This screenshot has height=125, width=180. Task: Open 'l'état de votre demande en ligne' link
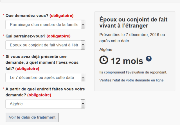tap(138, 80)
